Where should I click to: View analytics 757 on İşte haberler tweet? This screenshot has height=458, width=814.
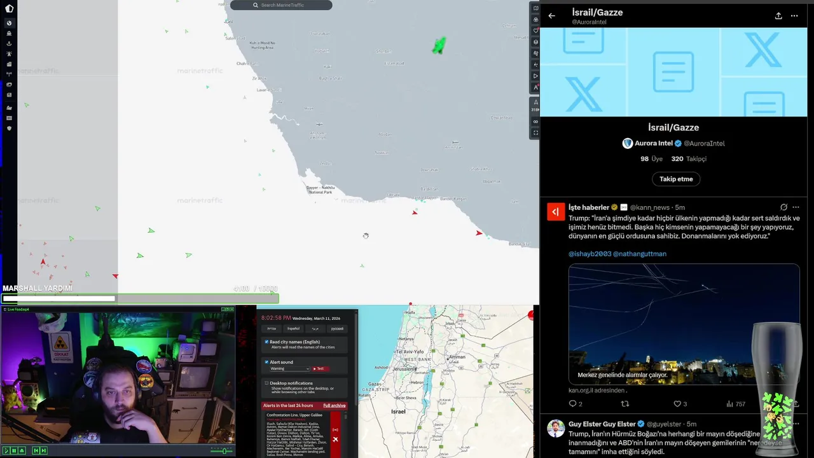(736, 404)
